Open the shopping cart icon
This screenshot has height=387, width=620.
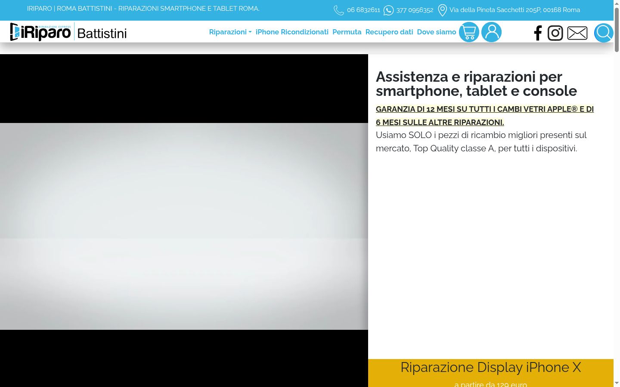[x=469, y=32]
